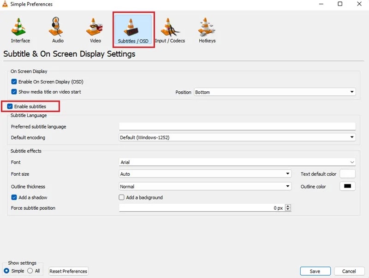The image size is (369, 278).
Task: Disable the Add a shadow option
Action: tap(14, 197)
